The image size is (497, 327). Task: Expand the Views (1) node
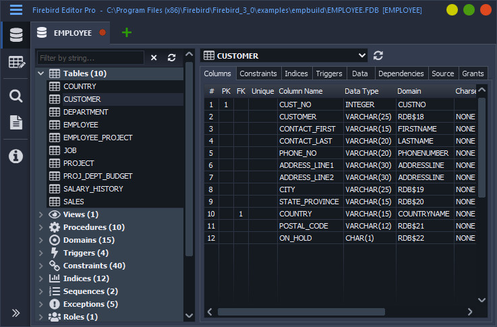[41, 214]
